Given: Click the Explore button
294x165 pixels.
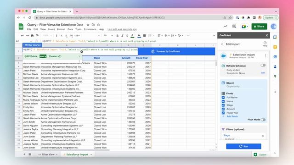Looking at the screenshot, I should click(x=260, y=154).
